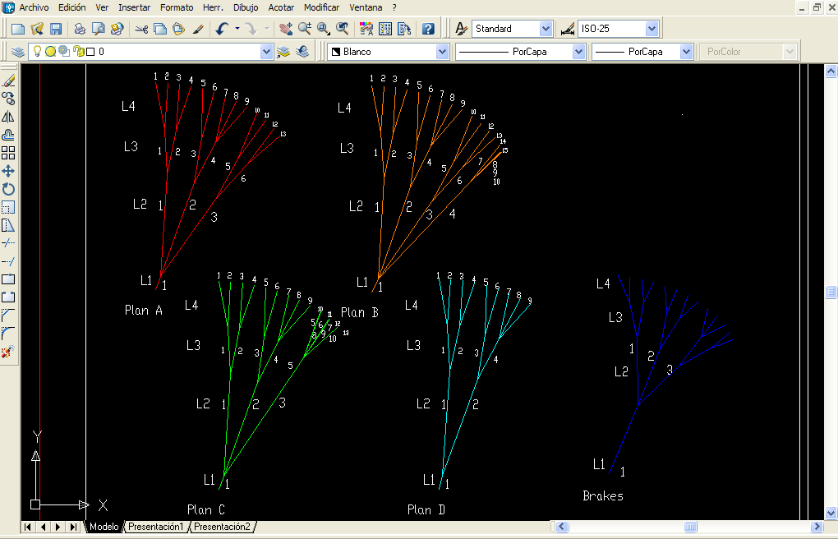Open the Formato menu
838x539 pixels.
[x=177, y=7]
